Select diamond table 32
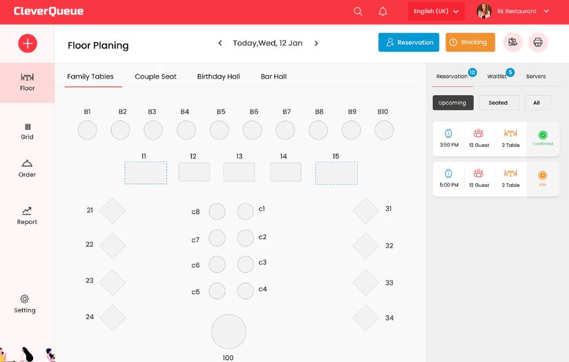 pyautogui.click(x=366, y=246)
